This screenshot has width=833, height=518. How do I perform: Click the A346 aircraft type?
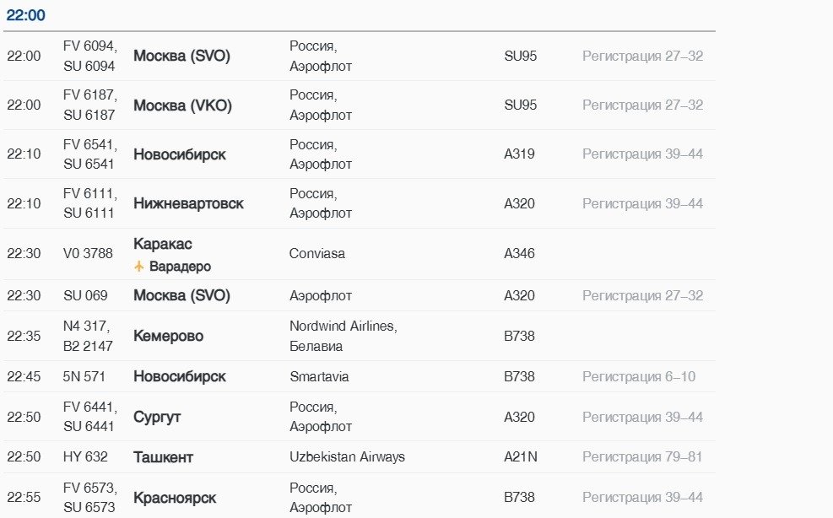click(x=519, y=254)
